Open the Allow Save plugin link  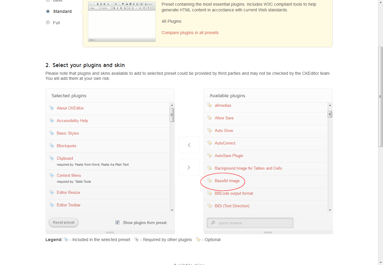coord(224,118)
